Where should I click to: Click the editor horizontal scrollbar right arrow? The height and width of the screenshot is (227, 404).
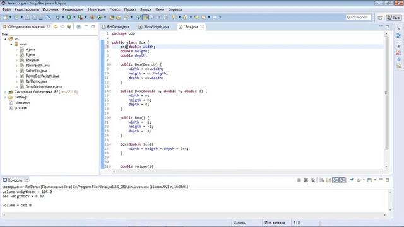381,171
